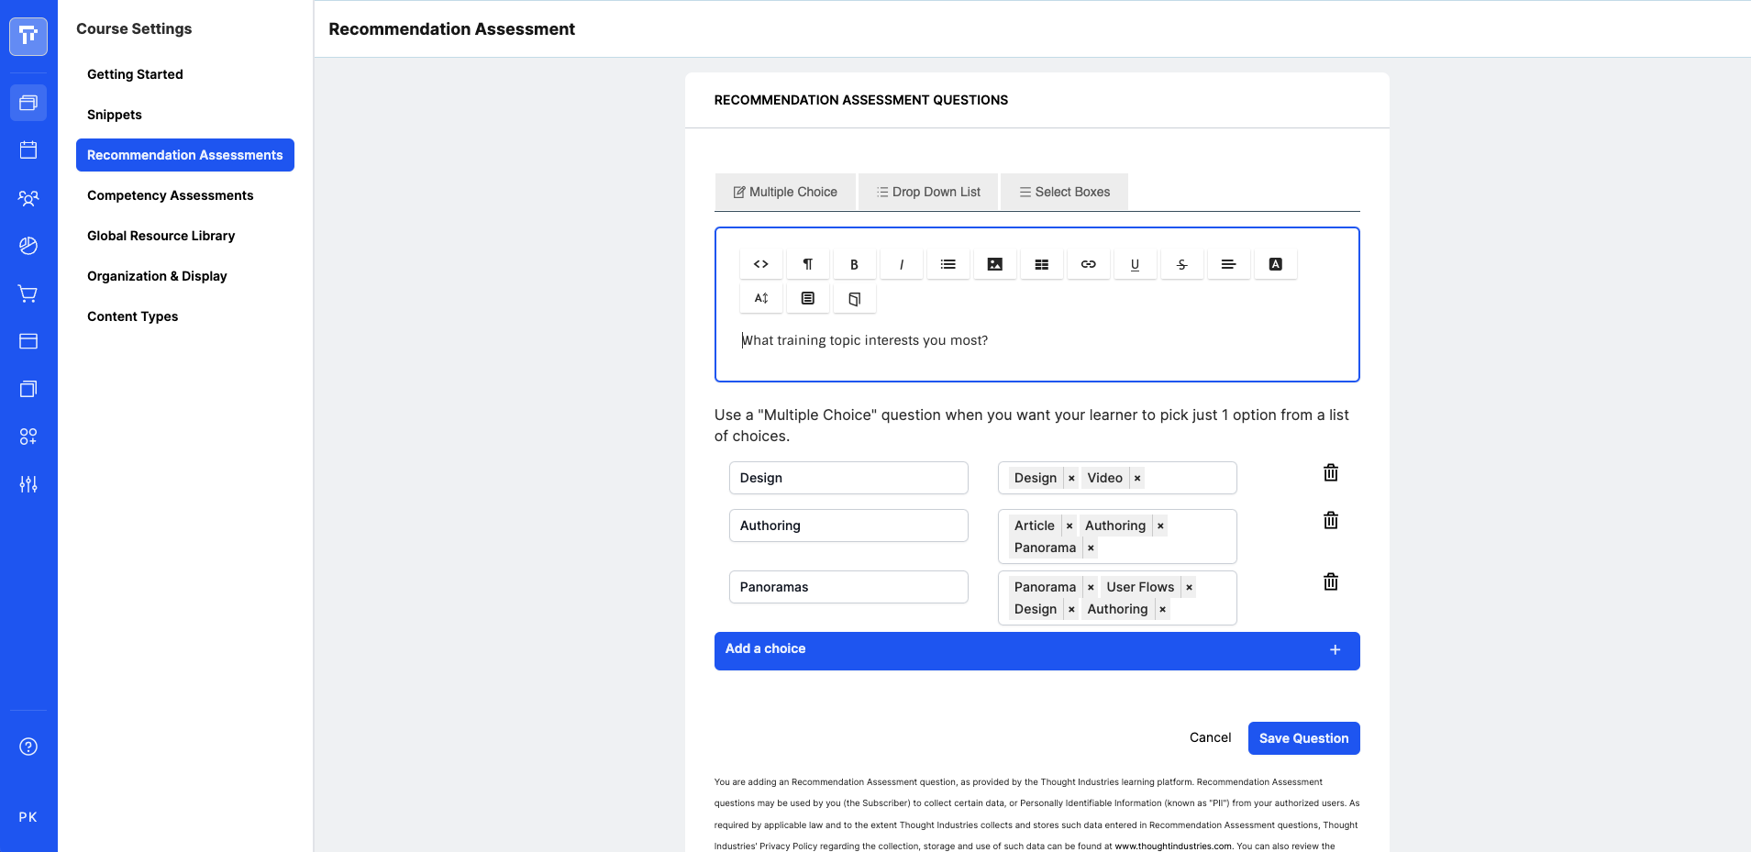Select the italic formatting icon

click(x=902, y=263)
